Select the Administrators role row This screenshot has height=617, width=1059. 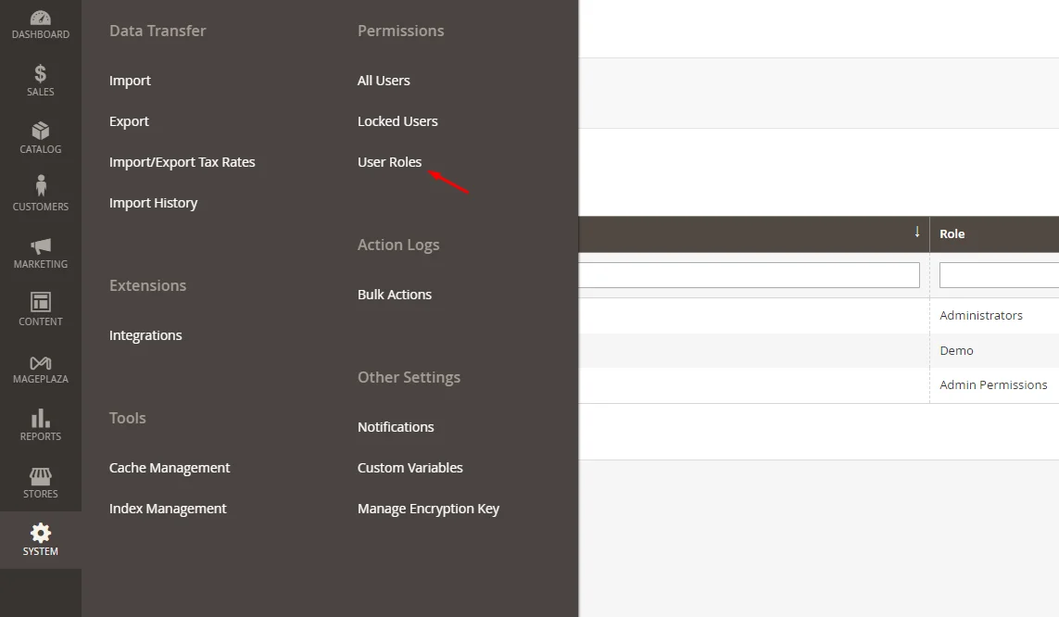(x=980, y=315)
